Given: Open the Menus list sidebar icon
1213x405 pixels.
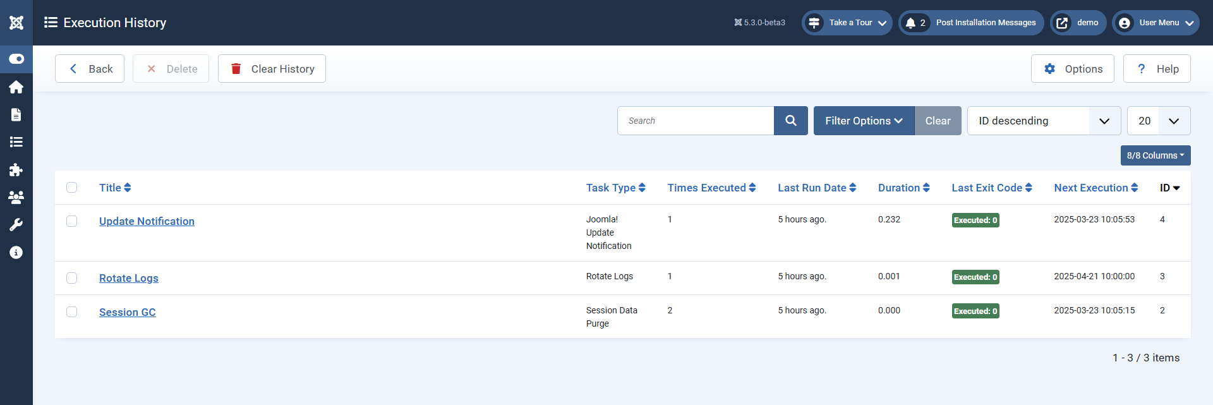Looking at the screenshot, I should [x=16, y=142].
